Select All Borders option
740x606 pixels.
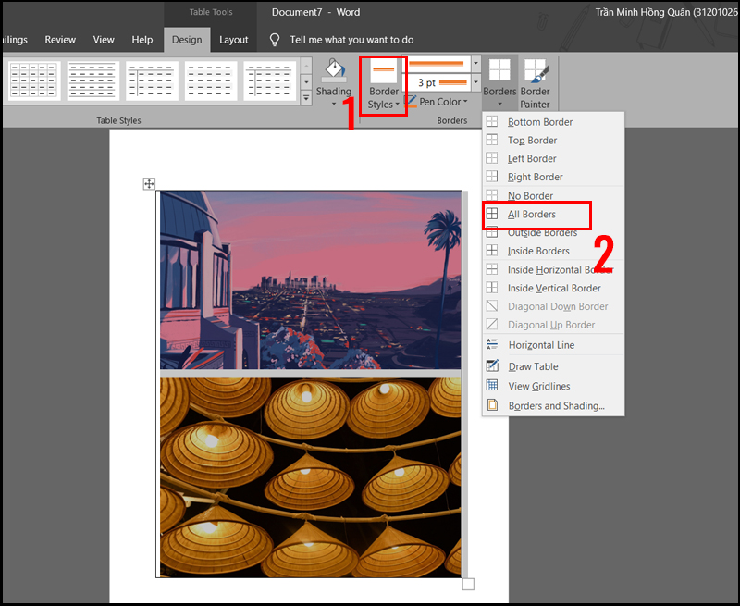(553, 215)
